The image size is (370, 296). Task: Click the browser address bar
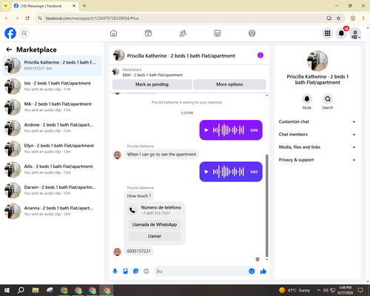click(x=183, y=18)
